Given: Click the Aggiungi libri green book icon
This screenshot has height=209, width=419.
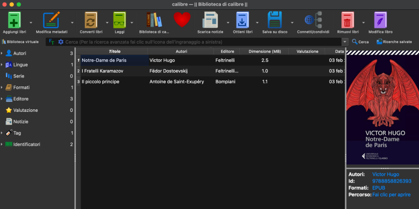Looking at the screenshot, I should point(14,20).
